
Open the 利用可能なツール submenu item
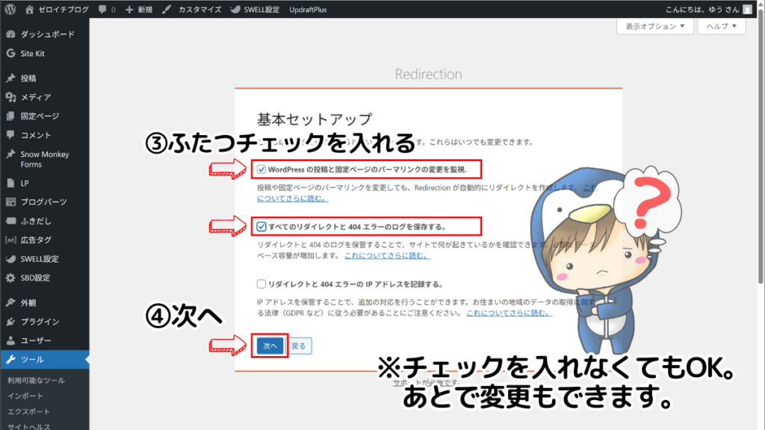tap(36, 380)
